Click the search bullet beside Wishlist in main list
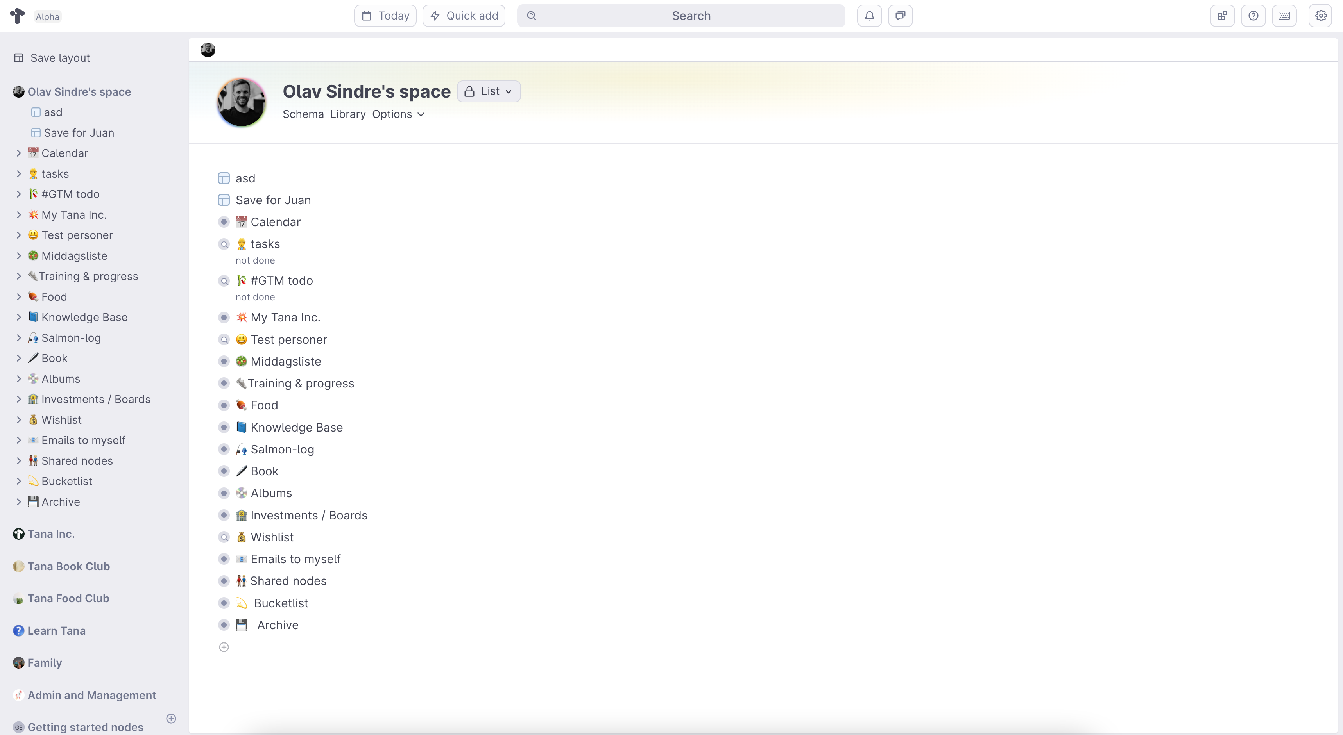The height and width of the screenshot is (735, 1343). (x=224, y=537)
